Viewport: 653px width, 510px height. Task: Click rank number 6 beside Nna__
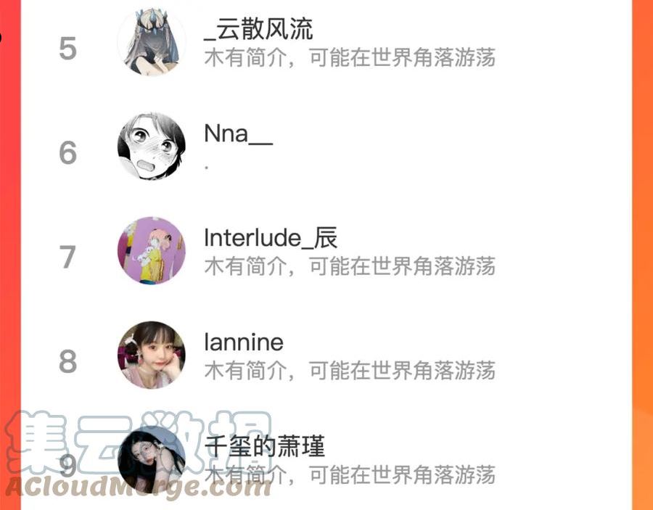pos(68,153)
